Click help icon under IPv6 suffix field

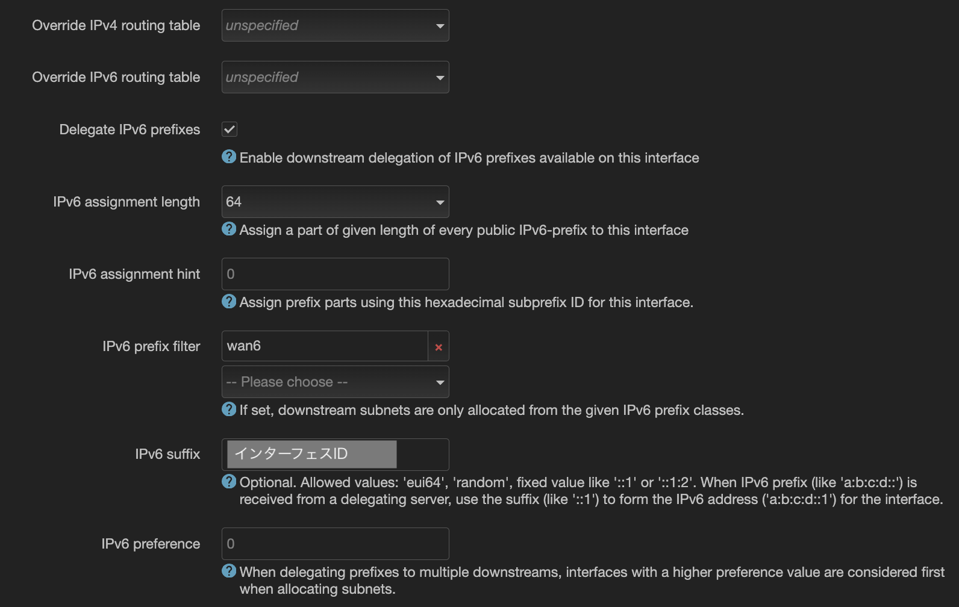pyautogui.click(x=229, y=482)
